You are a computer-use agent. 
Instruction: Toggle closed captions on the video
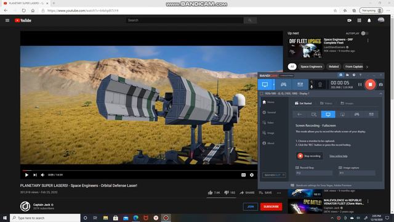pos(243,175)
